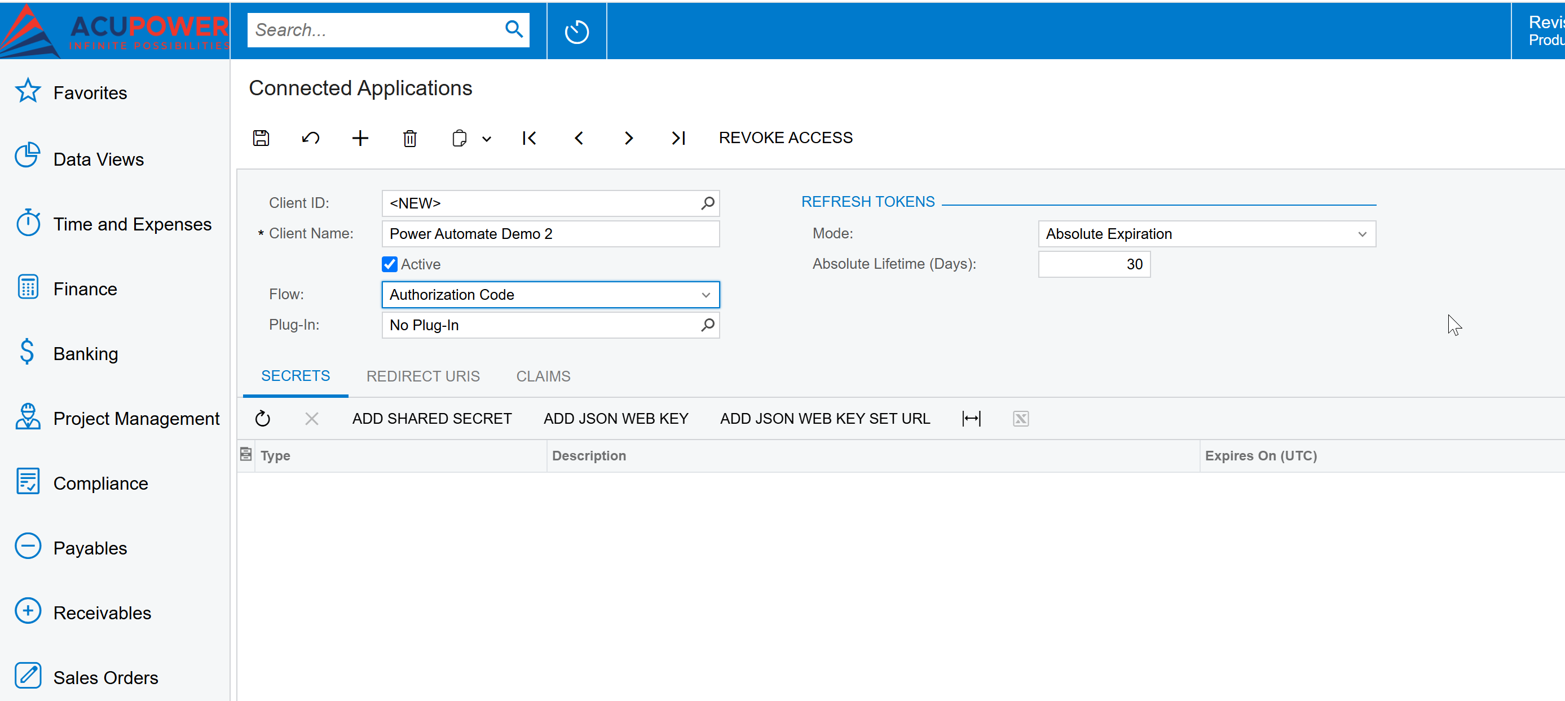Viewport: 1565px width, 701px height.
Task: Click the REVOKE ACCESS button
Action: point(787,137)
